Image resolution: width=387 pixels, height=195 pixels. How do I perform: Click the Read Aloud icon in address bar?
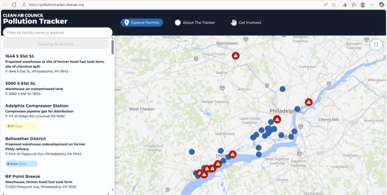[325, 4]
